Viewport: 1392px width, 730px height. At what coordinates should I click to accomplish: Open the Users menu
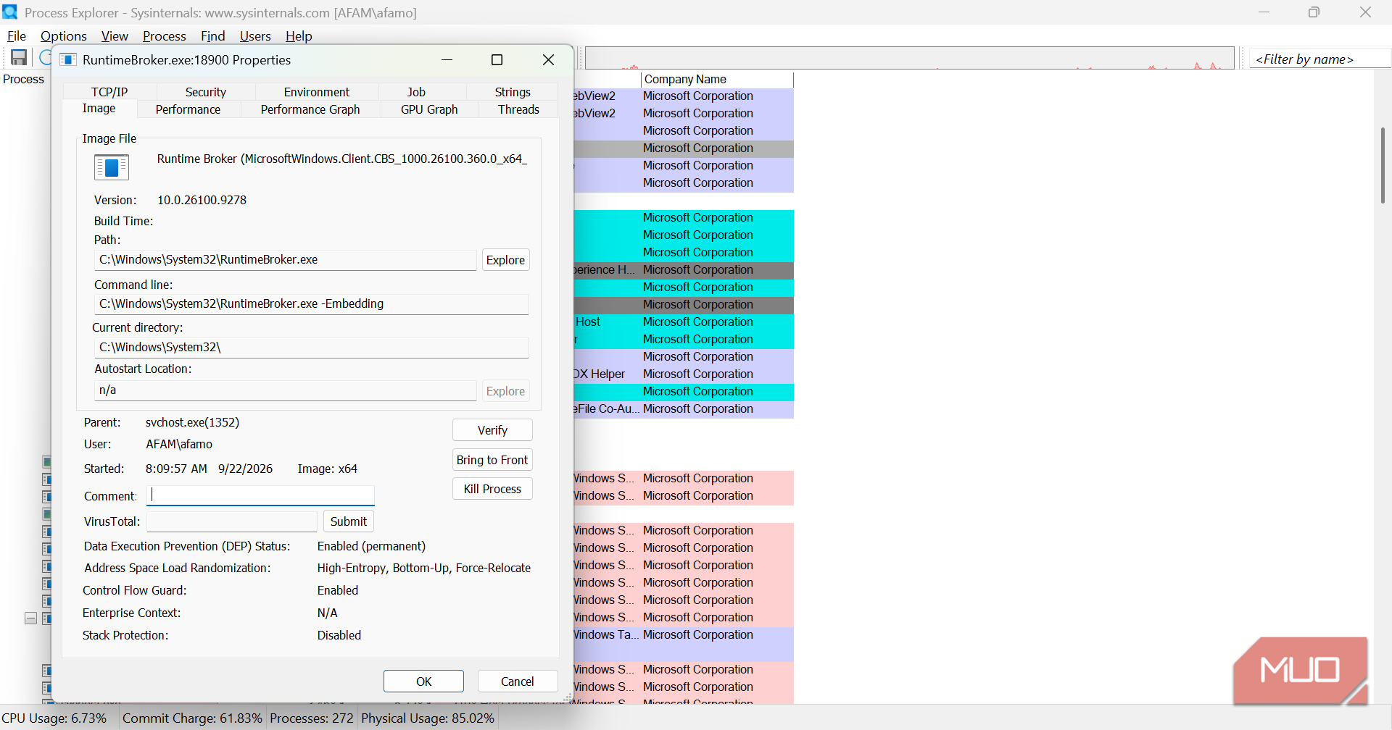coord(255,36)
